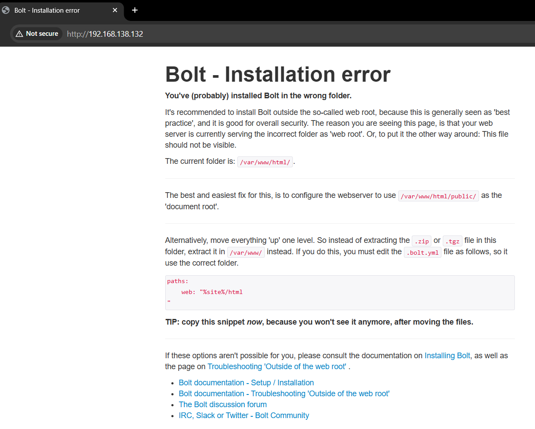This screenshot has height=429, width=535.
Task: Click the /var/www/ code label
Action: pyautogui.click(x=246, y=253)
